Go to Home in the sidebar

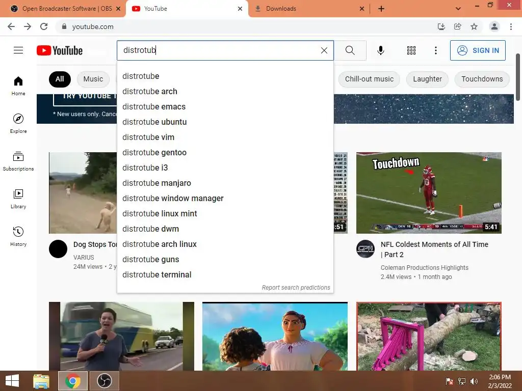click(x=18, y=86)
